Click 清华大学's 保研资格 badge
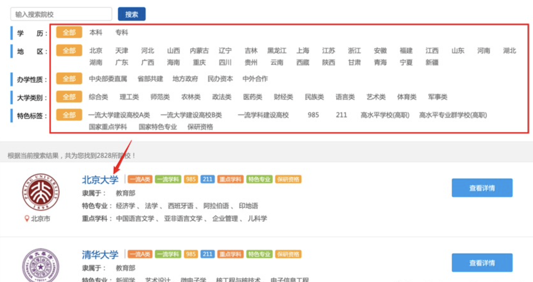Image resolution: width=533 pixels, height=282 pixels. pyautogui.click(x=288, y=254)
